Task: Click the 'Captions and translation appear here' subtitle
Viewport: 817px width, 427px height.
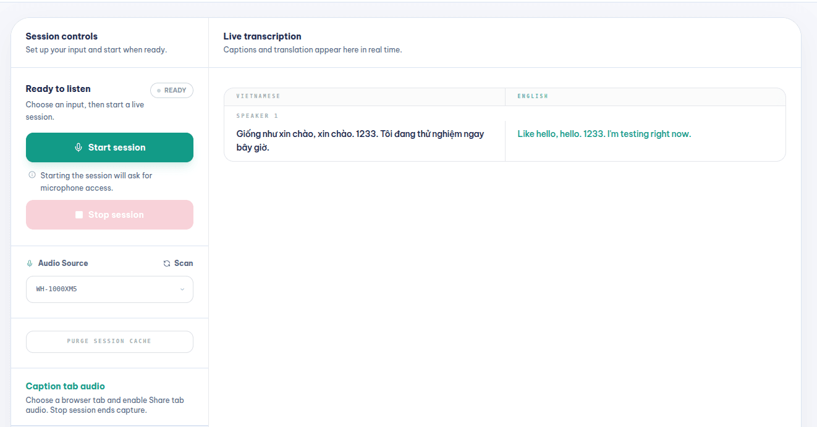Action: tap(313, 50)
